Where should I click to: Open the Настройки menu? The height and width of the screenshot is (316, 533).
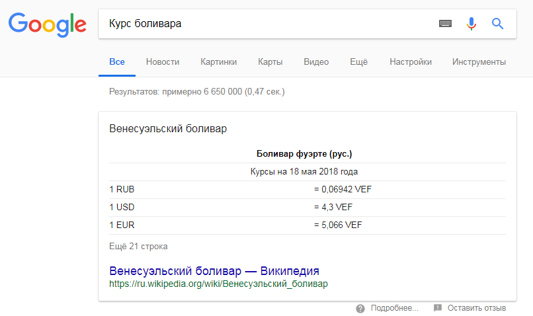(x=411, y=62)
